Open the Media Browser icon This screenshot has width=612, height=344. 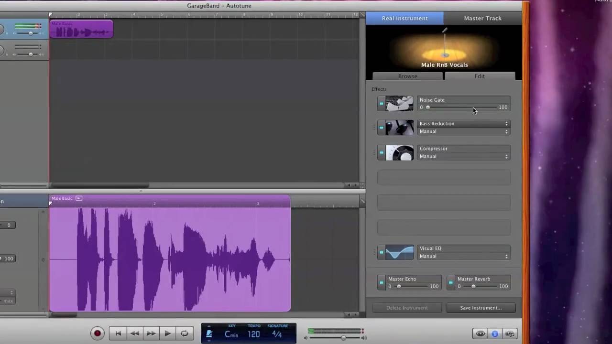coord(510,333)
